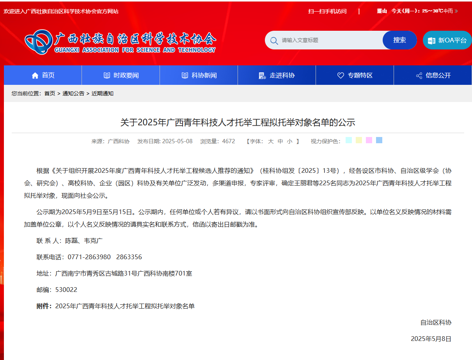Screen dimensions: 472x360
Task: Click the postal code 530022
Action: (x=66, y=290)
